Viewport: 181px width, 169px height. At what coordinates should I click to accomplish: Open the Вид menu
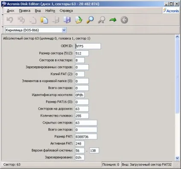click(38, 11)
